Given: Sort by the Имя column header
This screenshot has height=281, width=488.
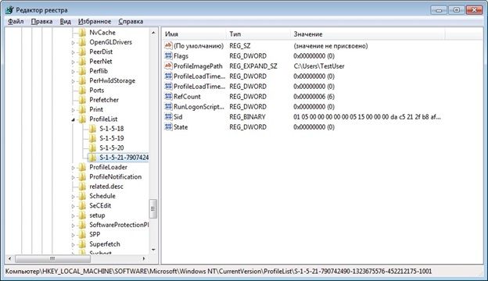Looking at the screenshot, I should pyautogui.click(x=195, y=34).
